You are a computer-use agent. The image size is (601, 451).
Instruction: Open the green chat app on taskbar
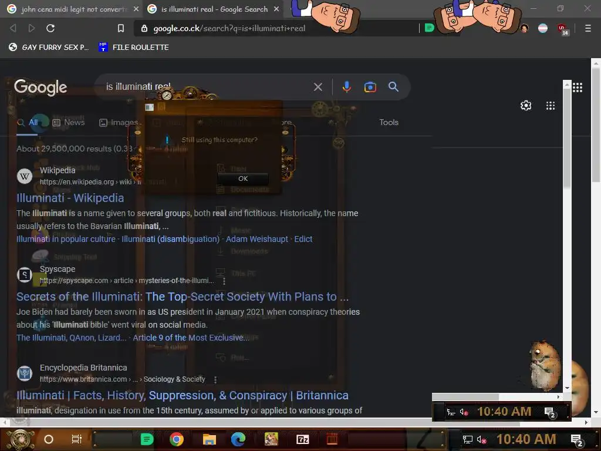(x=147, y=439)
